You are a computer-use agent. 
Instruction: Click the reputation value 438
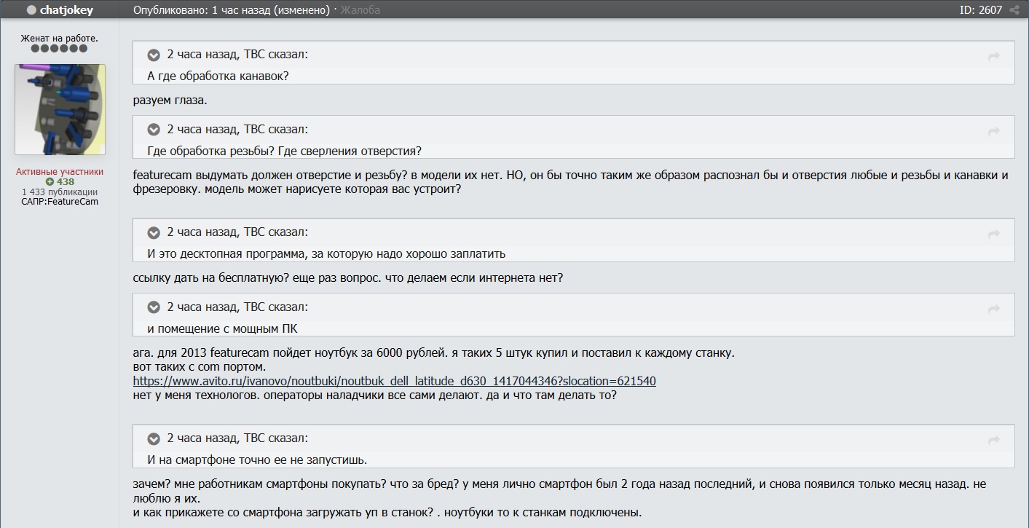click(66, 181)
